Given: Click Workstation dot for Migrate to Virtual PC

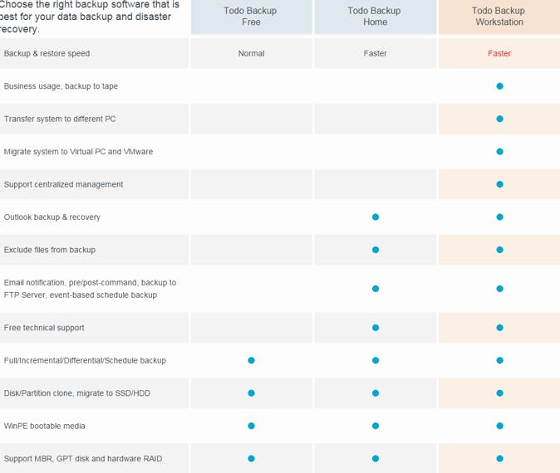Looking at the screenshot, I should tap(499, 152).
